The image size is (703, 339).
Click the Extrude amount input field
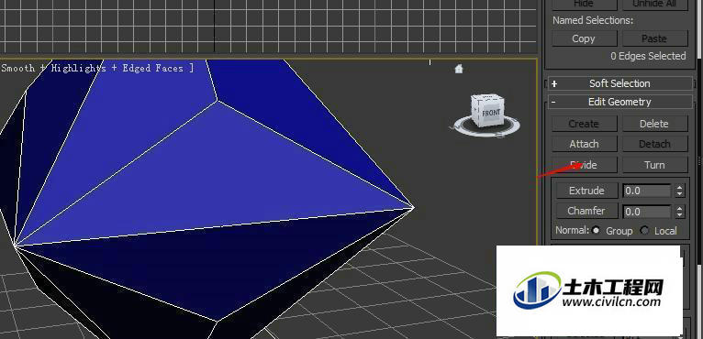tap(647, 191)
